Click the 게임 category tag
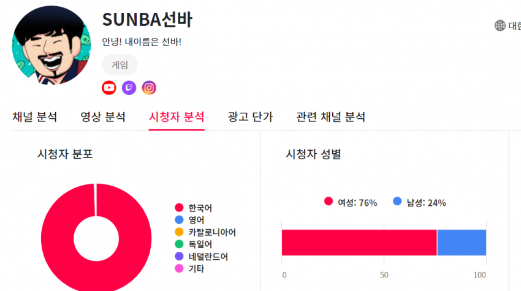The height and width of the screenshot is (291, 521). (x=120, y=64)
